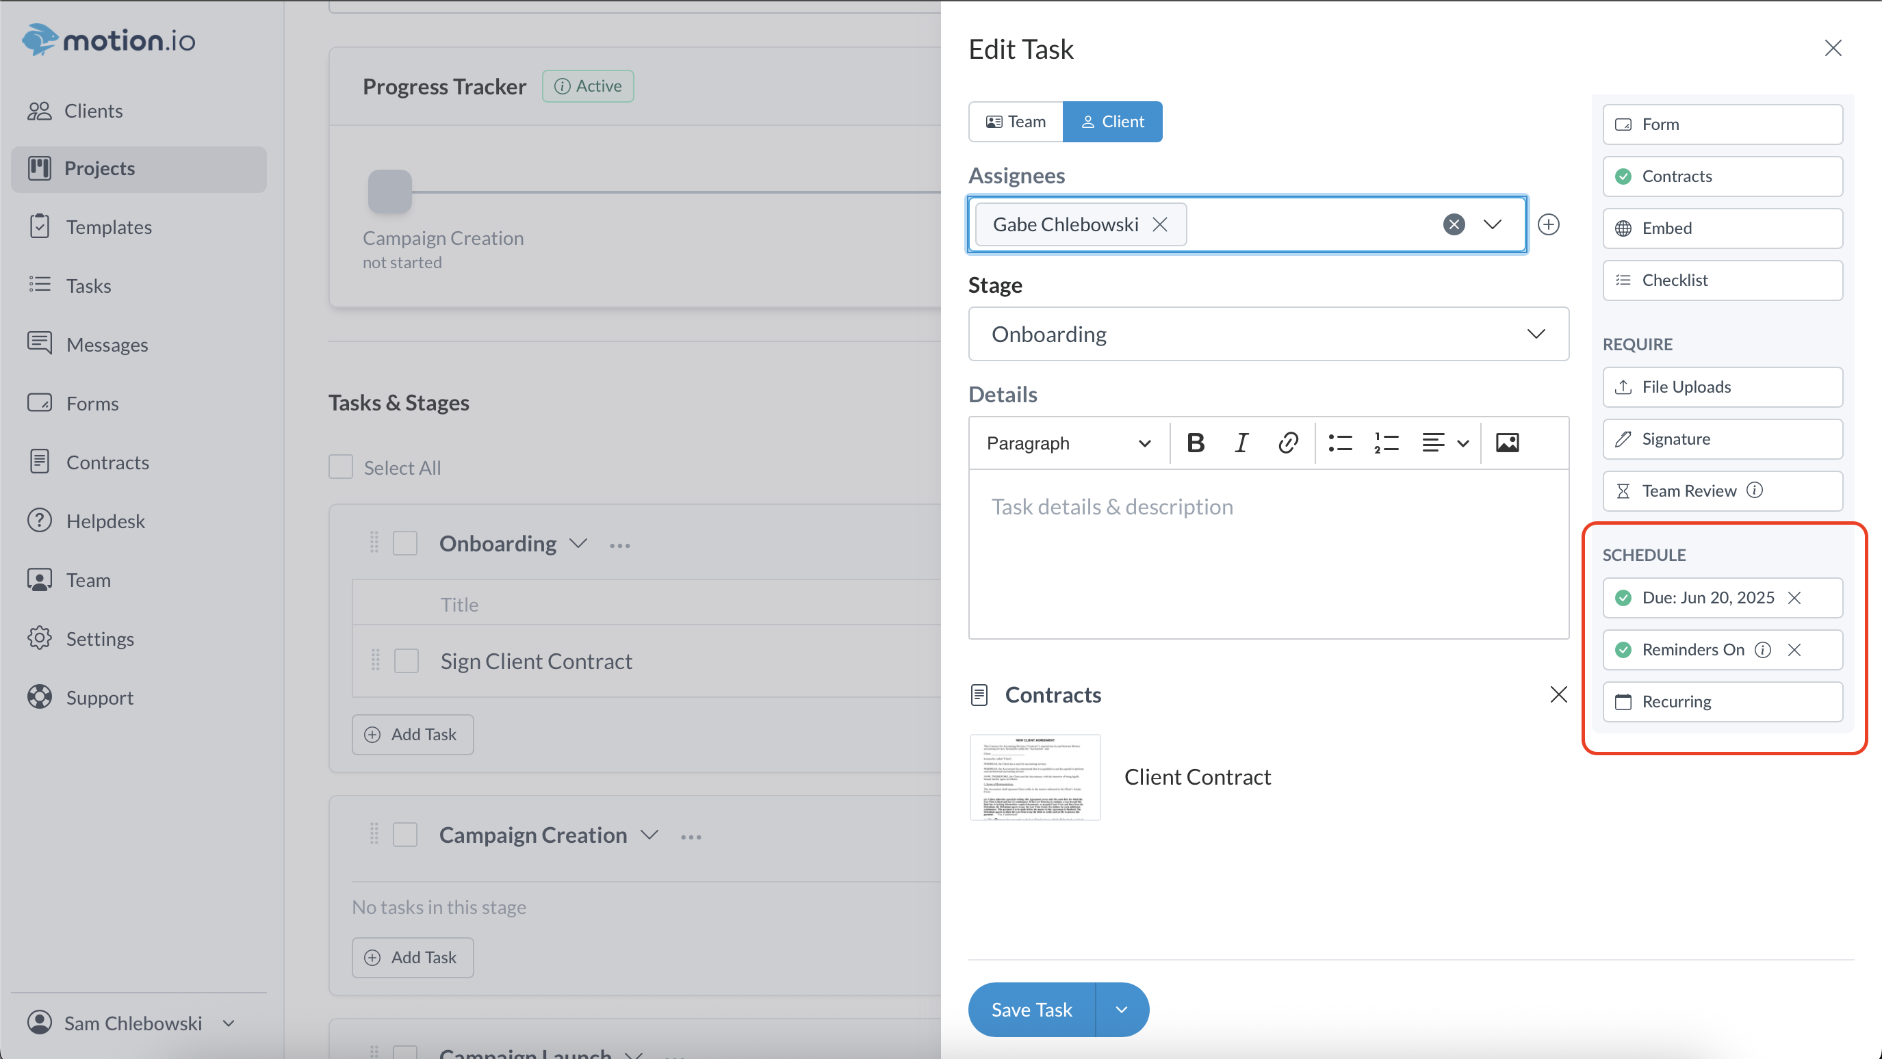The height and width of the screenshot is (1059, 1882).
Task: Expand the Paragraph style dropdown
Action: point(1068,443)
